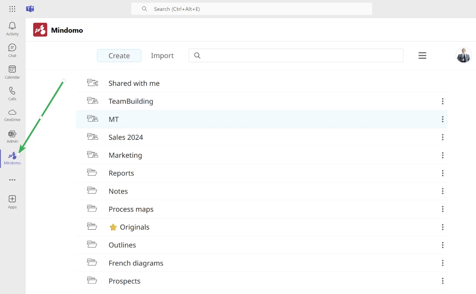This screenshot has width=476, height=294.
Task: Open the Reports folder
Action: [262, 173]
